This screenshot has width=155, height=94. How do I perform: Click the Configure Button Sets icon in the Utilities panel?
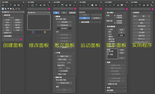click(149, 16)
